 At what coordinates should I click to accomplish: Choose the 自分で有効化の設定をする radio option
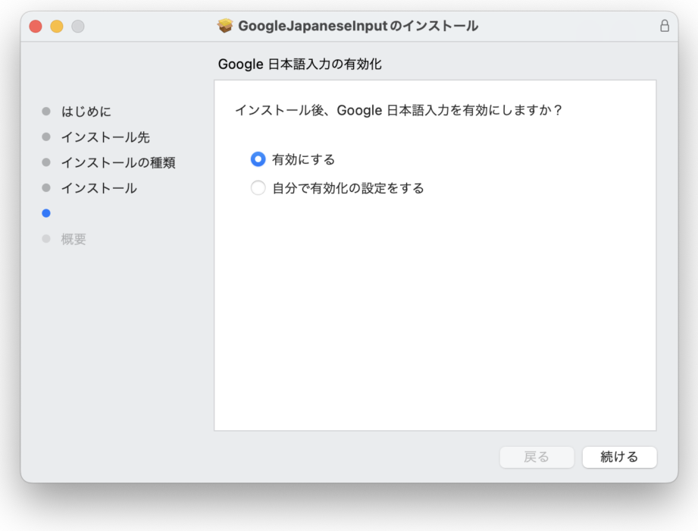(x=258, y=188)
